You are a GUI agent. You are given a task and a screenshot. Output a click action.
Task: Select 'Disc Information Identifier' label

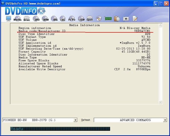(43, 54)
